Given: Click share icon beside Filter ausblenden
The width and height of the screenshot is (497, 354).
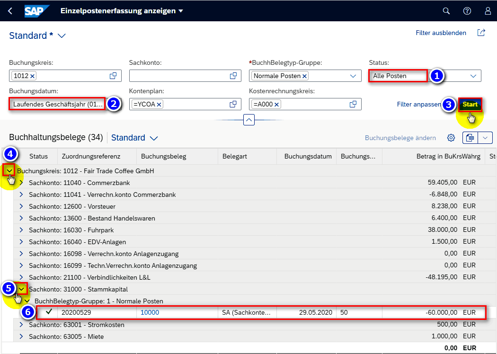Looking at the screenshot, I should (481, 33).
